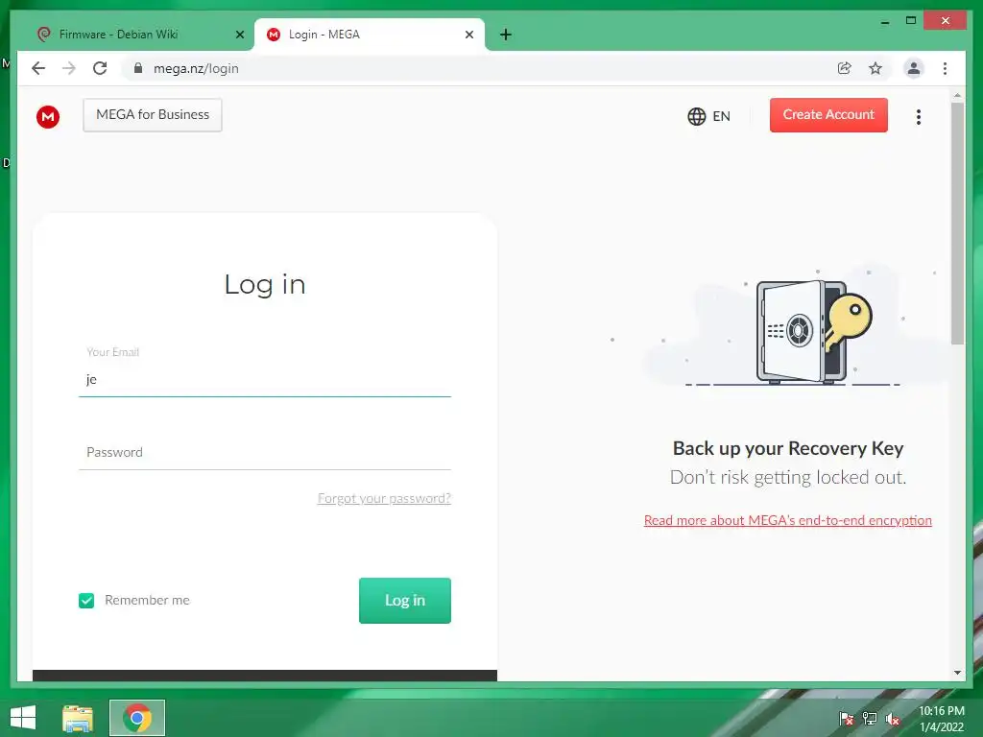The height and width of the screenshot is (737, 983).
Task: Click the page vertical scrollbar thumb
Action: tap(957, 224)
